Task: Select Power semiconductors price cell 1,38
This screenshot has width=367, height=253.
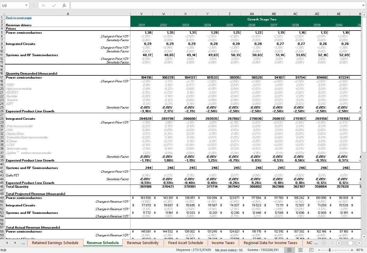Action: (141, 33)
